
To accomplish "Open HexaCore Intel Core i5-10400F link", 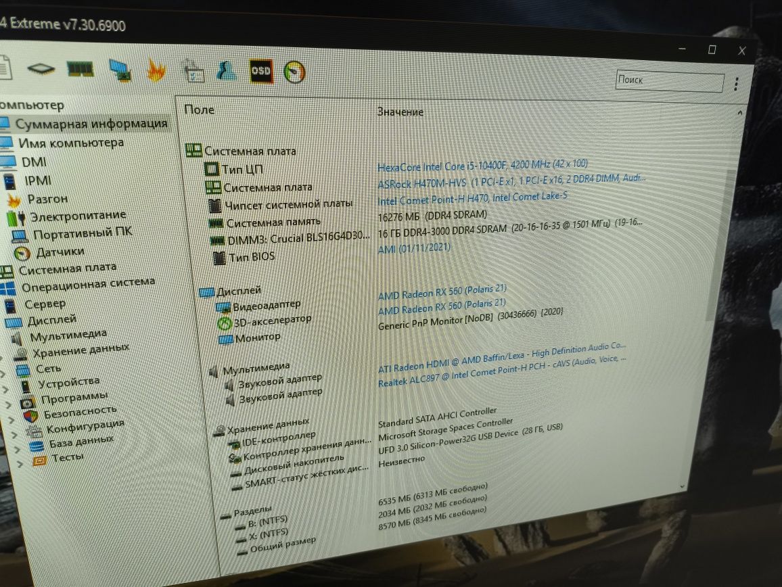I will click(482, 165).
